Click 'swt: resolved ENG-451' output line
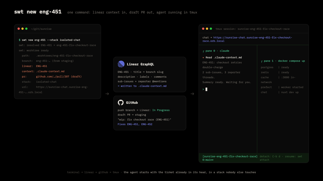Screen dimensions: 323x181 [x=57, y=45]
